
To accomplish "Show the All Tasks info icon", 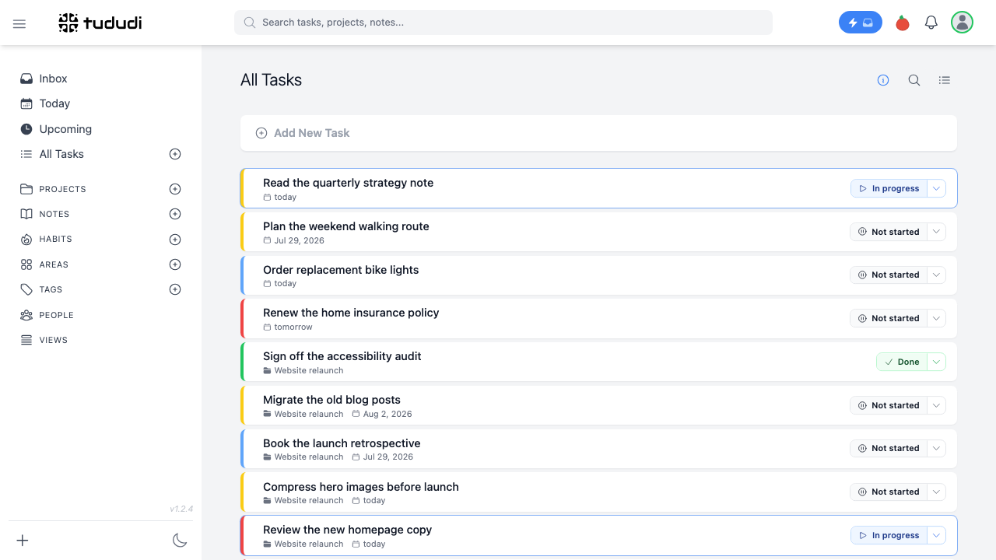I will (883, 80).
